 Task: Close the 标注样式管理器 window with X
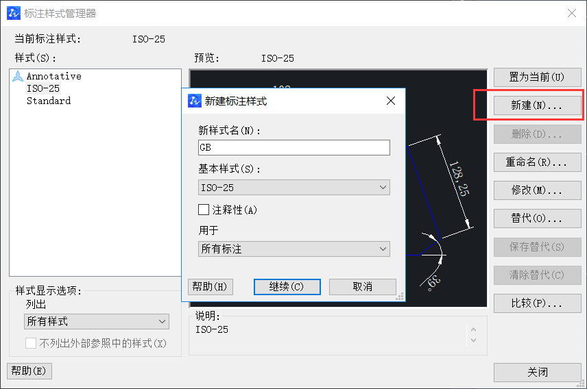tap(571, 13)
